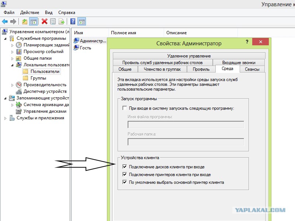Click the blue Back arrow in toolbar
Image resolution: width=295 pixels, height=221 pixels.
pos(5,21)
